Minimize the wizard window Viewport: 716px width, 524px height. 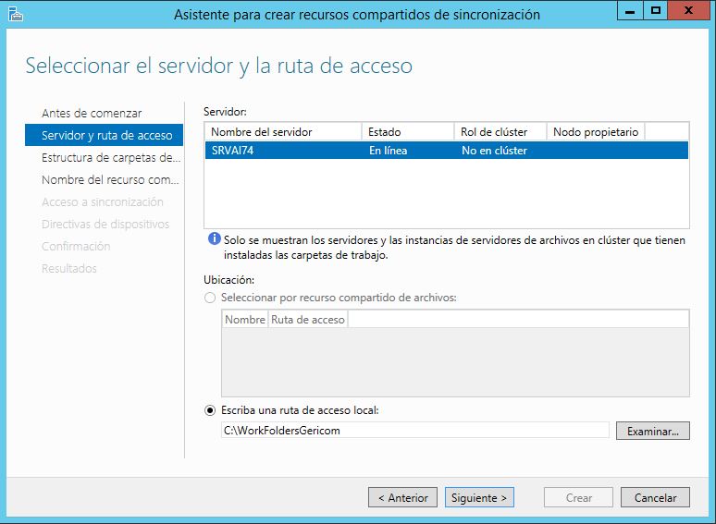pyautogui.click(x=632, y=12)
